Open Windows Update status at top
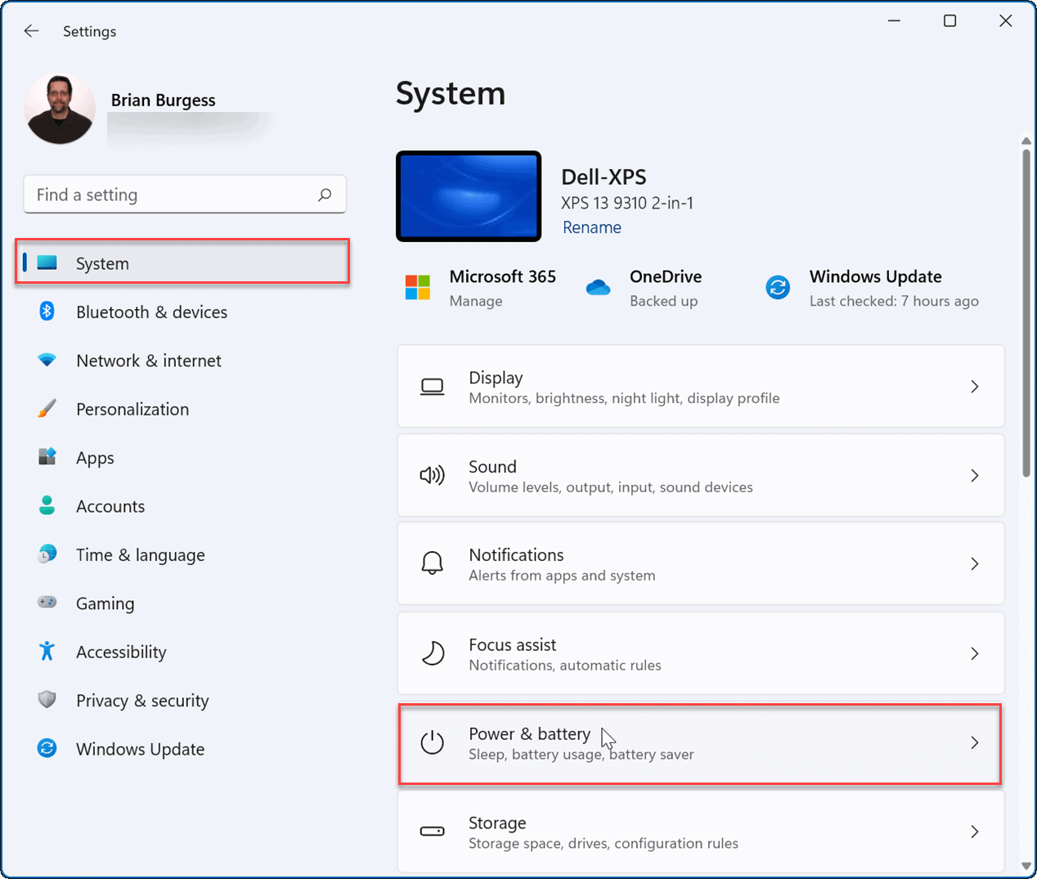 873,288
